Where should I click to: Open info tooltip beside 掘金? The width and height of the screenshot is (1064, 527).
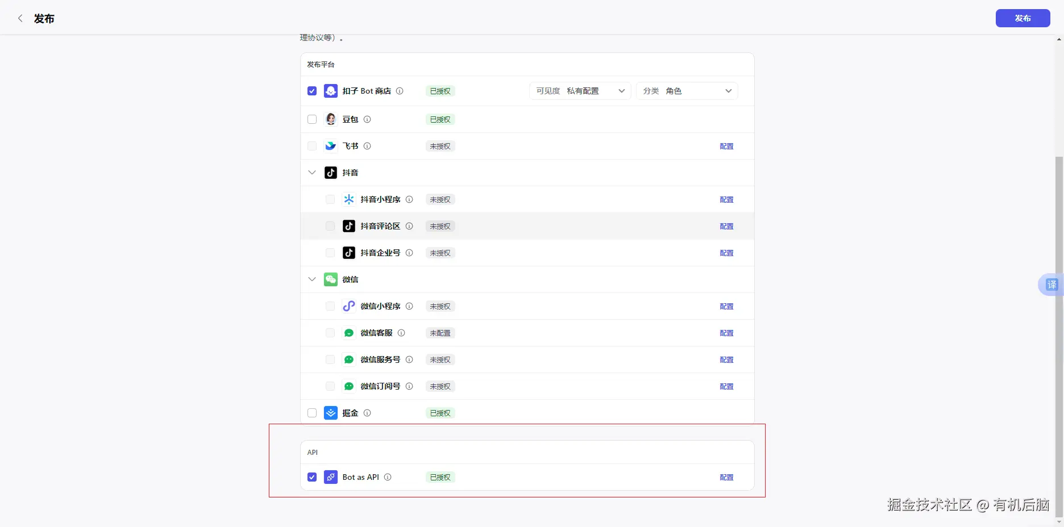tap(367, 413)
